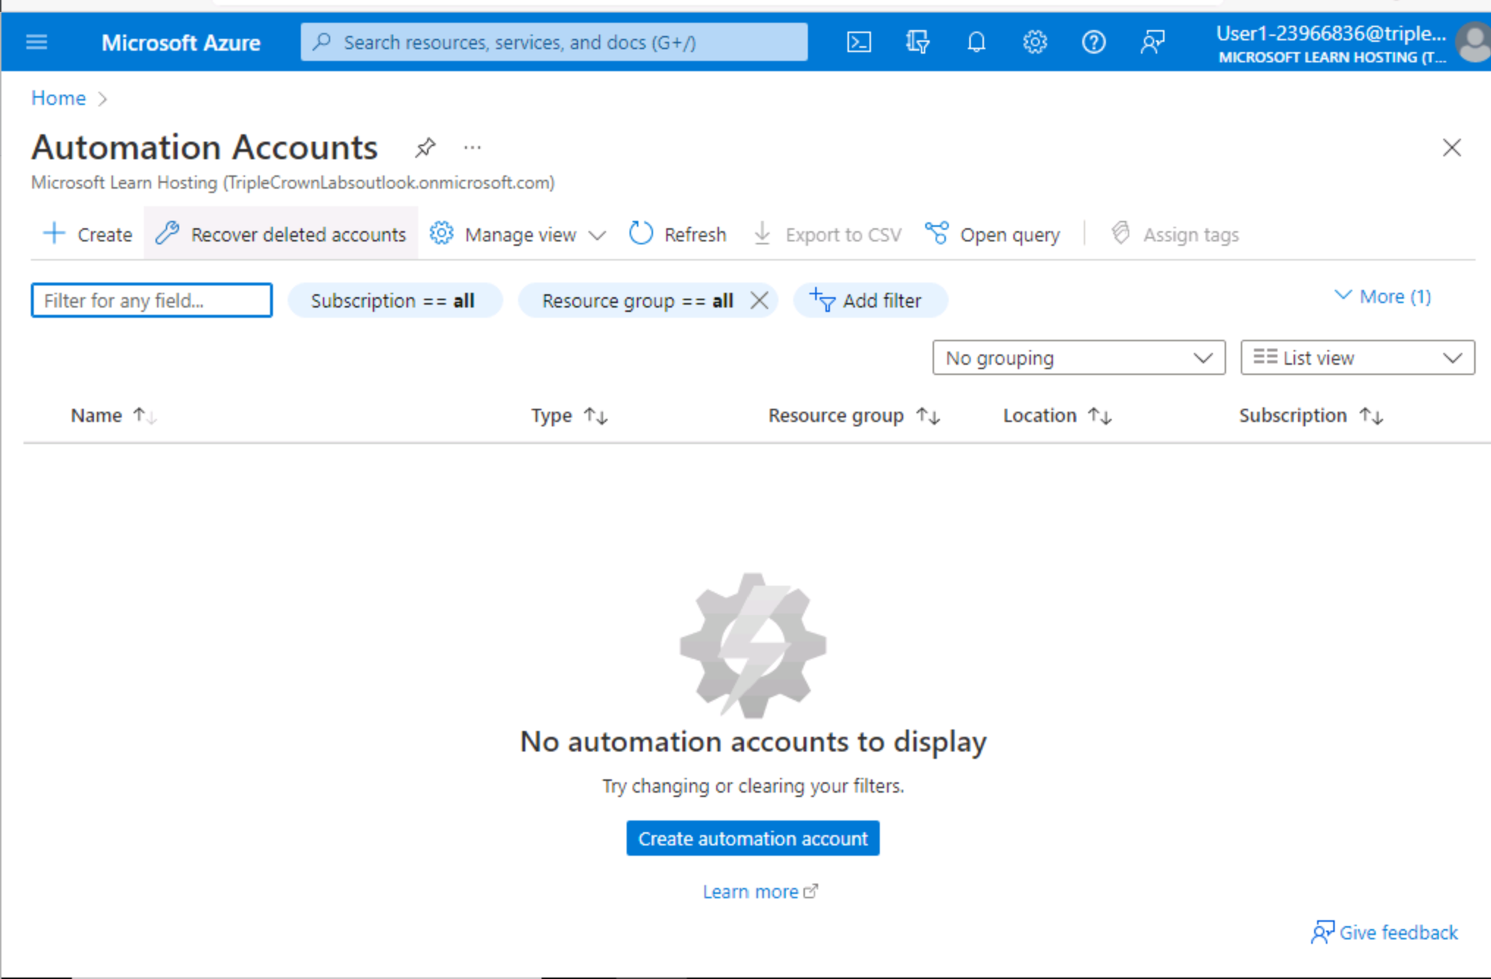Open the help question mark icon
Screen dimensions: 1491x979
point(1093,42)
